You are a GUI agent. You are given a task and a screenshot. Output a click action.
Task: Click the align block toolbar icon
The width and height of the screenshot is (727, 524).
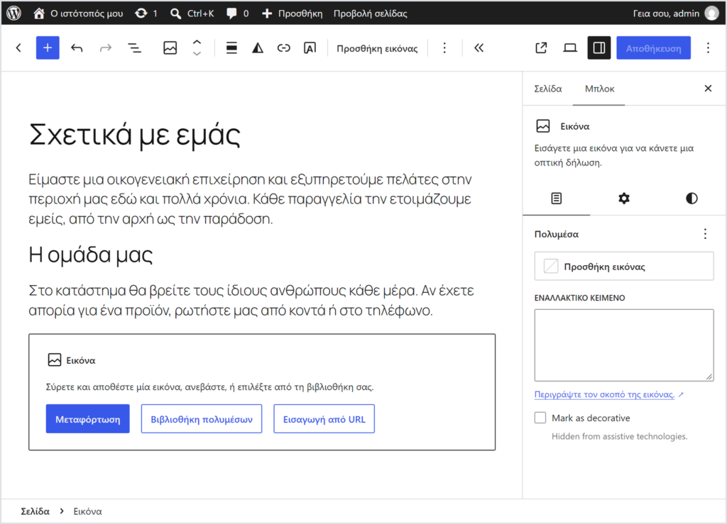pyautogui.click(x=231, y=48)
